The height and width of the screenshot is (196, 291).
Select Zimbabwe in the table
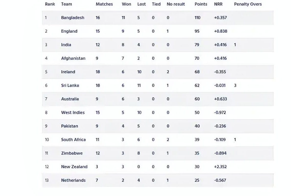tap(72, 153)
